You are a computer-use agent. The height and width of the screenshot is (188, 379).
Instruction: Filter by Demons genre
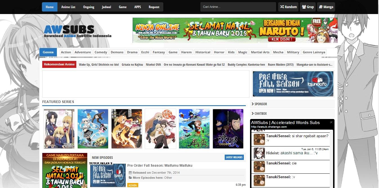click(117, 52)
